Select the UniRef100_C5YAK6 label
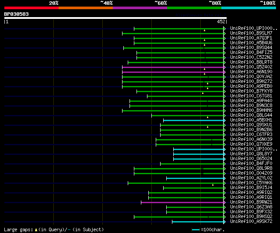This screenshot has width=280, height=233. point(251,183)
